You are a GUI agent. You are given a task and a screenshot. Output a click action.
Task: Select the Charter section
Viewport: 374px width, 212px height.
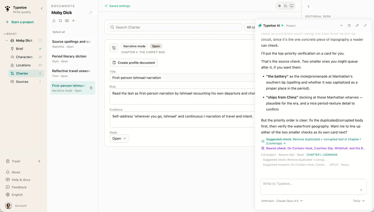[x=26, y=73]
